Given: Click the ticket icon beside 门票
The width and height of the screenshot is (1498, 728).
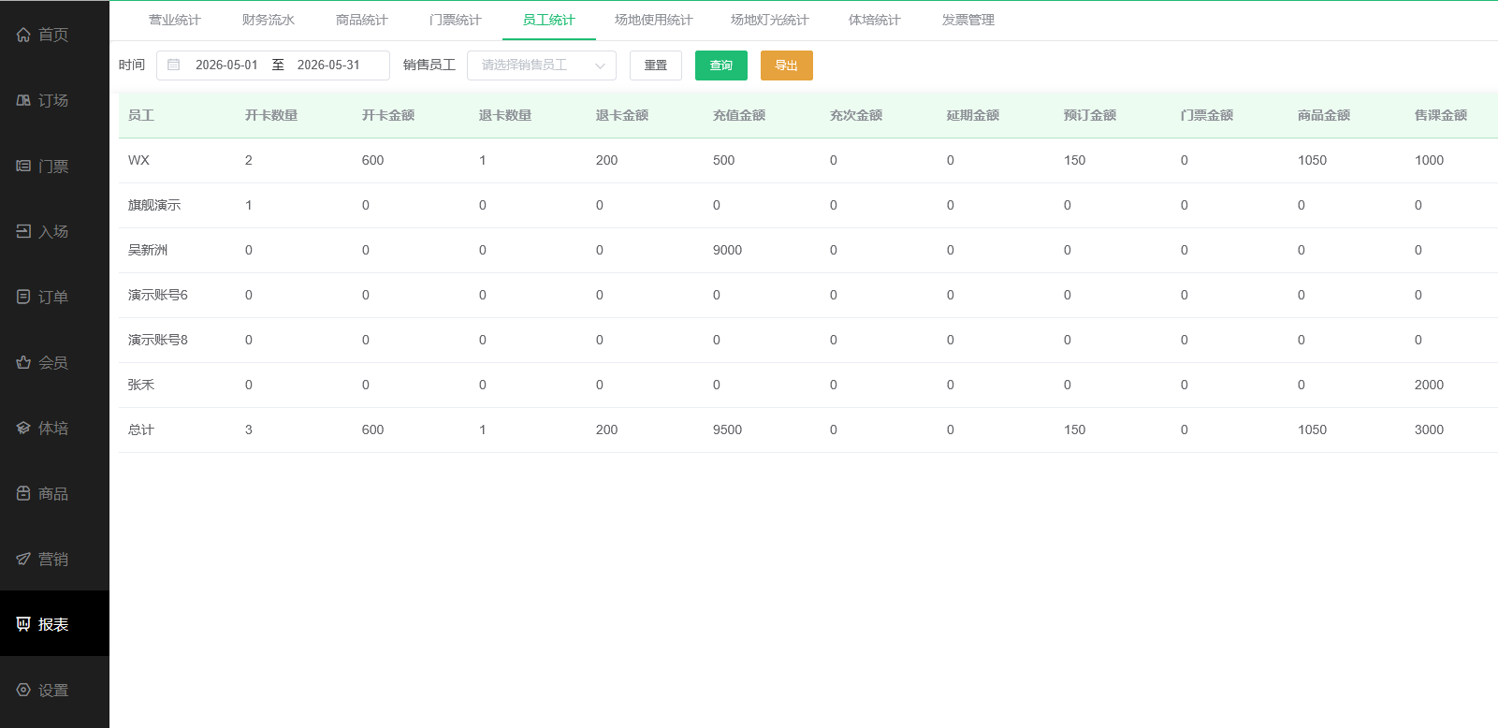Looking at the screenshot, I should [23, 166].
